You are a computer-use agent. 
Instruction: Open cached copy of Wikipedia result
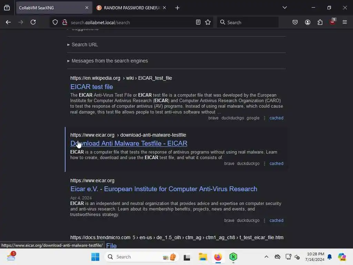tap(276, 118)
